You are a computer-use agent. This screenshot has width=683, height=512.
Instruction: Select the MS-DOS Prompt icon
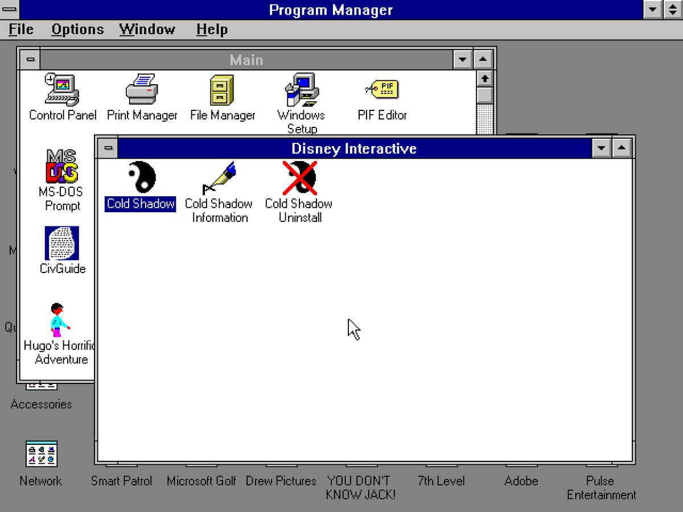click(x=62, y=166)
